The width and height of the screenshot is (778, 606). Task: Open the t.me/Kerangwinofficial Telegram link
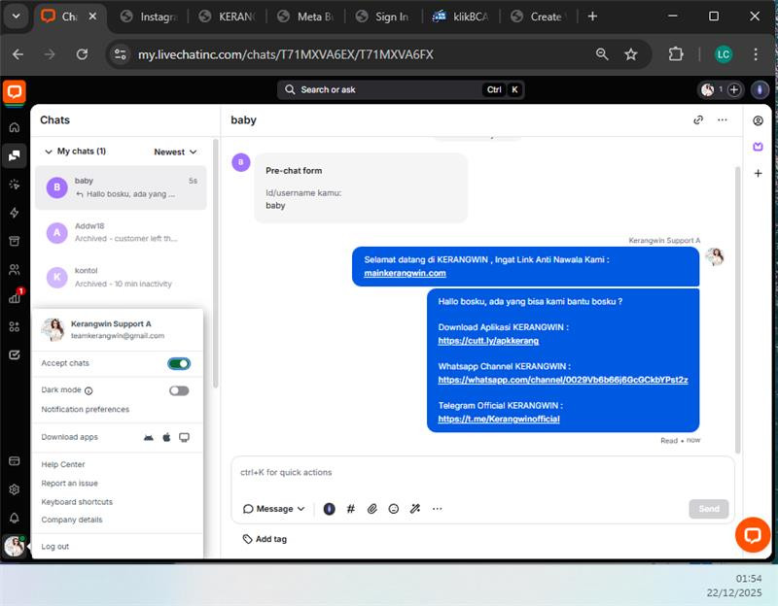click(499, 420)
